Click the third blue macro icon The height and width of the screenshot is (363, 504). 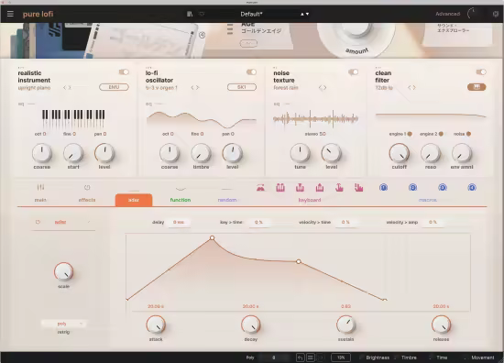click(443, 187)
